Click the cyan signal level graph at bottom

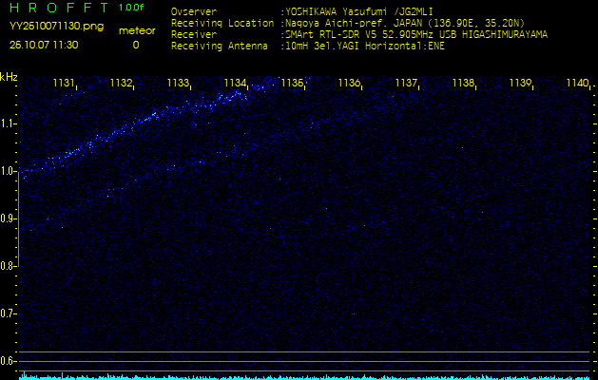304,376
